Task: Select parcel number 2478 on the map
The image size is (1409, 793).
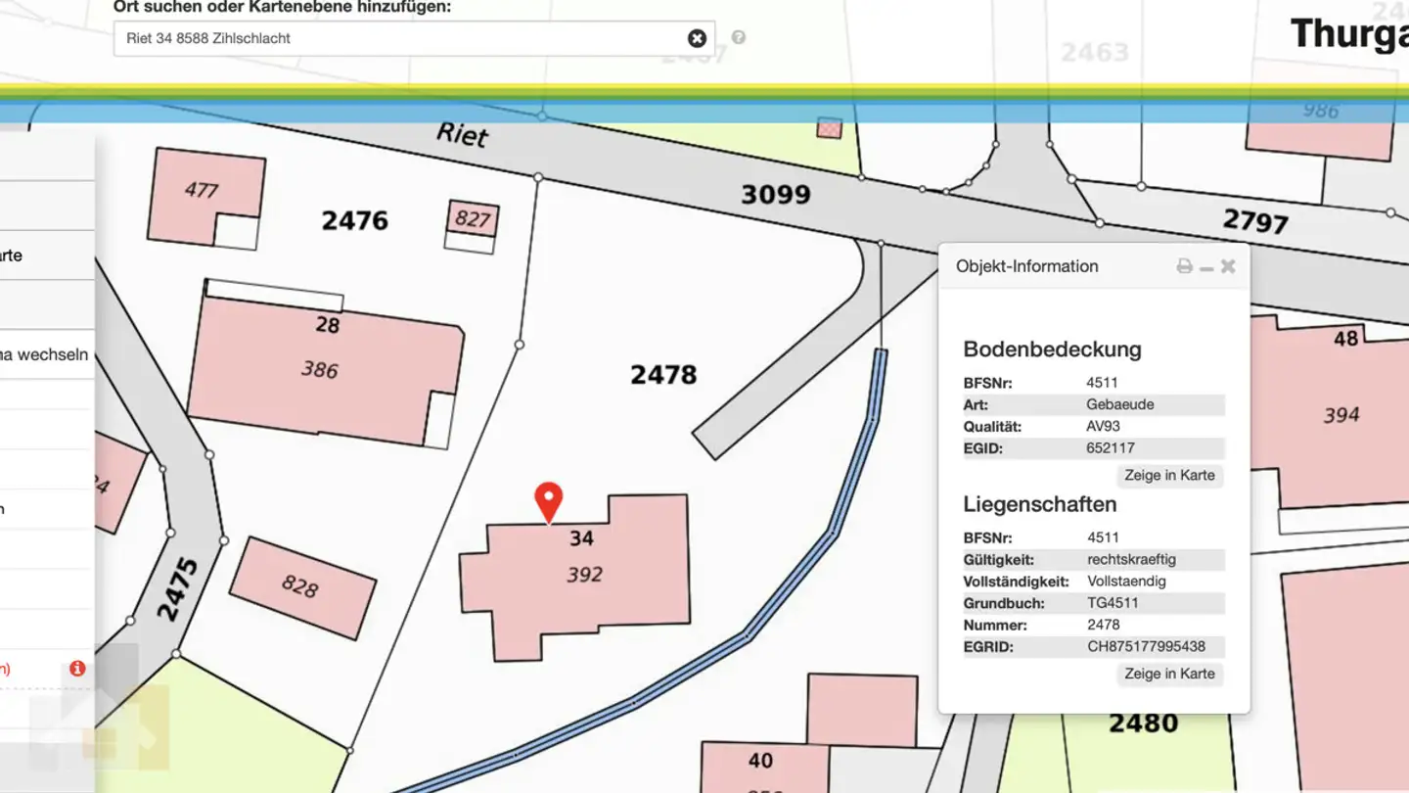Action: [663, 374]
